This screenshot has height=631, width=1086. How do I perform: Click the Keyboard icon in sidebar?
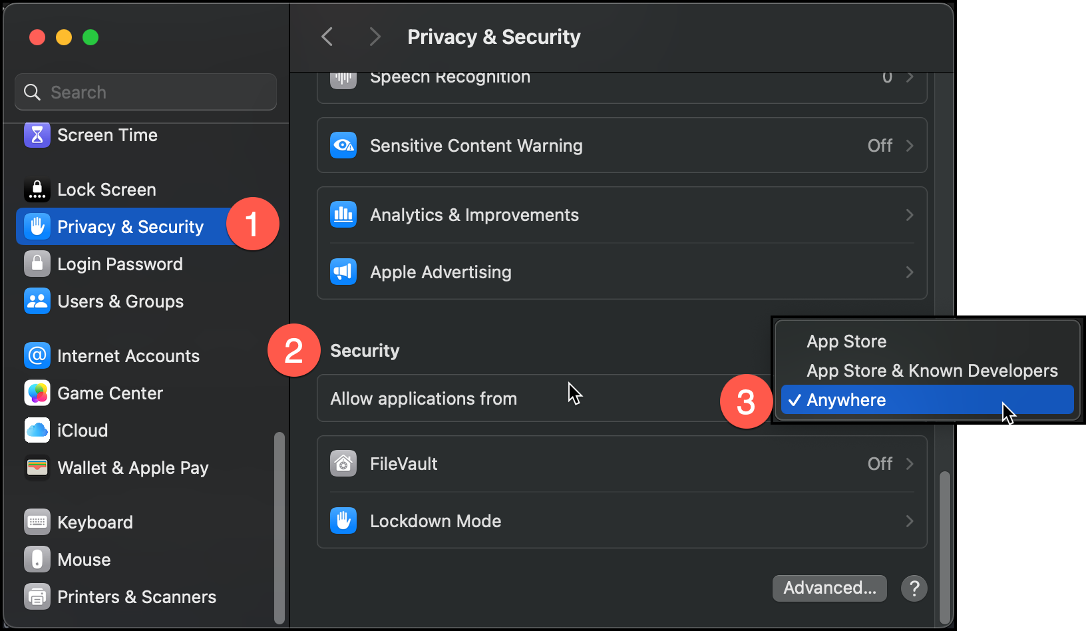tap(37, 523)
